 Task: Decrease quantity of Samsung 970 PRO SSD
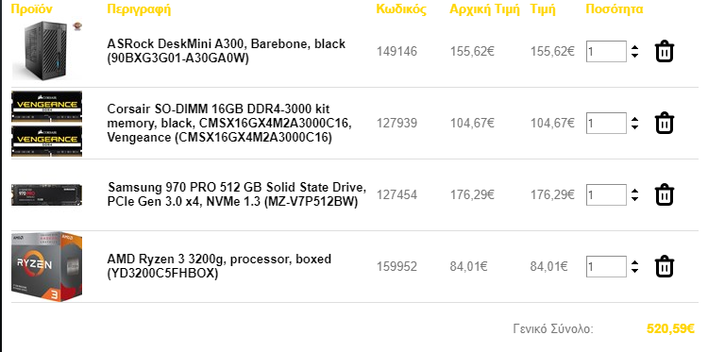tap(635, 199)
